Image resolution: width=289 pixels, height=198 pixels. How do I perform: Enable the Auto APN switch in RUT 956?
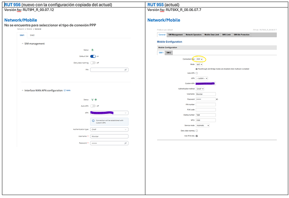[x=93, y=106]
